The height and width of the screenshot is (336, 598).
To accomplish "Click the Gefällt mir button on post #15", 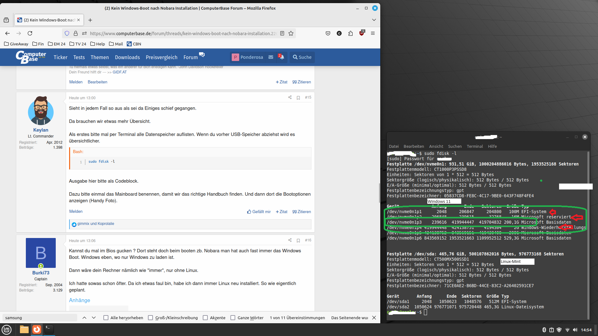I will coord(259,212).
